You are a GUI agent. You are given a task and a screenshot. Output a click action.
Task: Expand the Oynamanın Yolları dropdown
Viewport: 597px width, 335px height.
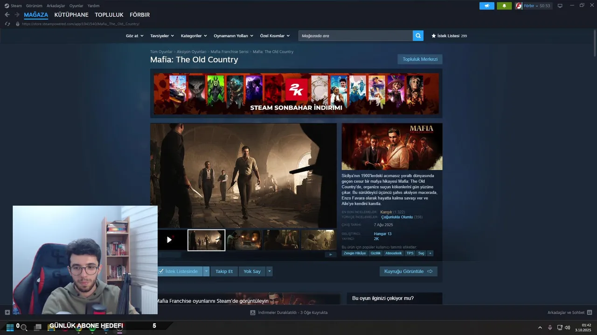233,36
